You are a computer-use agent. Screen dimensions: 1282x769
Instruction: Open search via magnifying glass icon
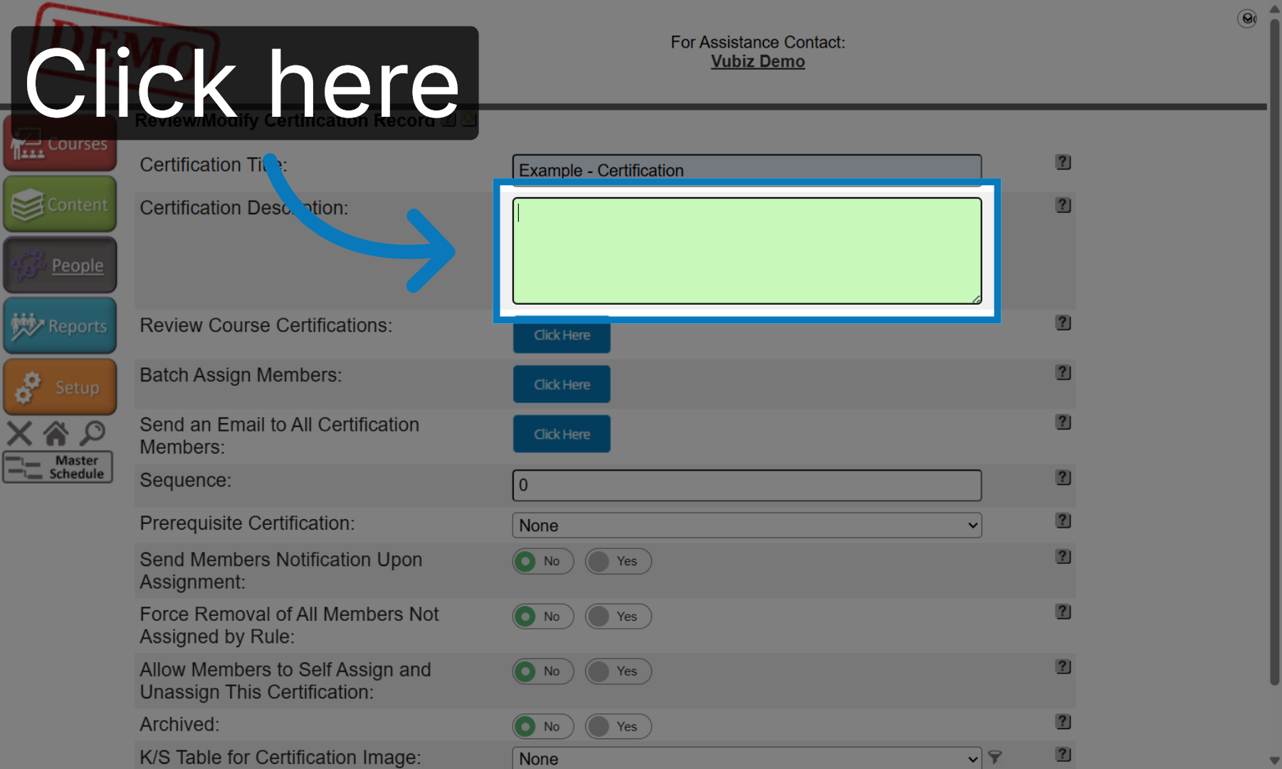(x=93, y=433)
